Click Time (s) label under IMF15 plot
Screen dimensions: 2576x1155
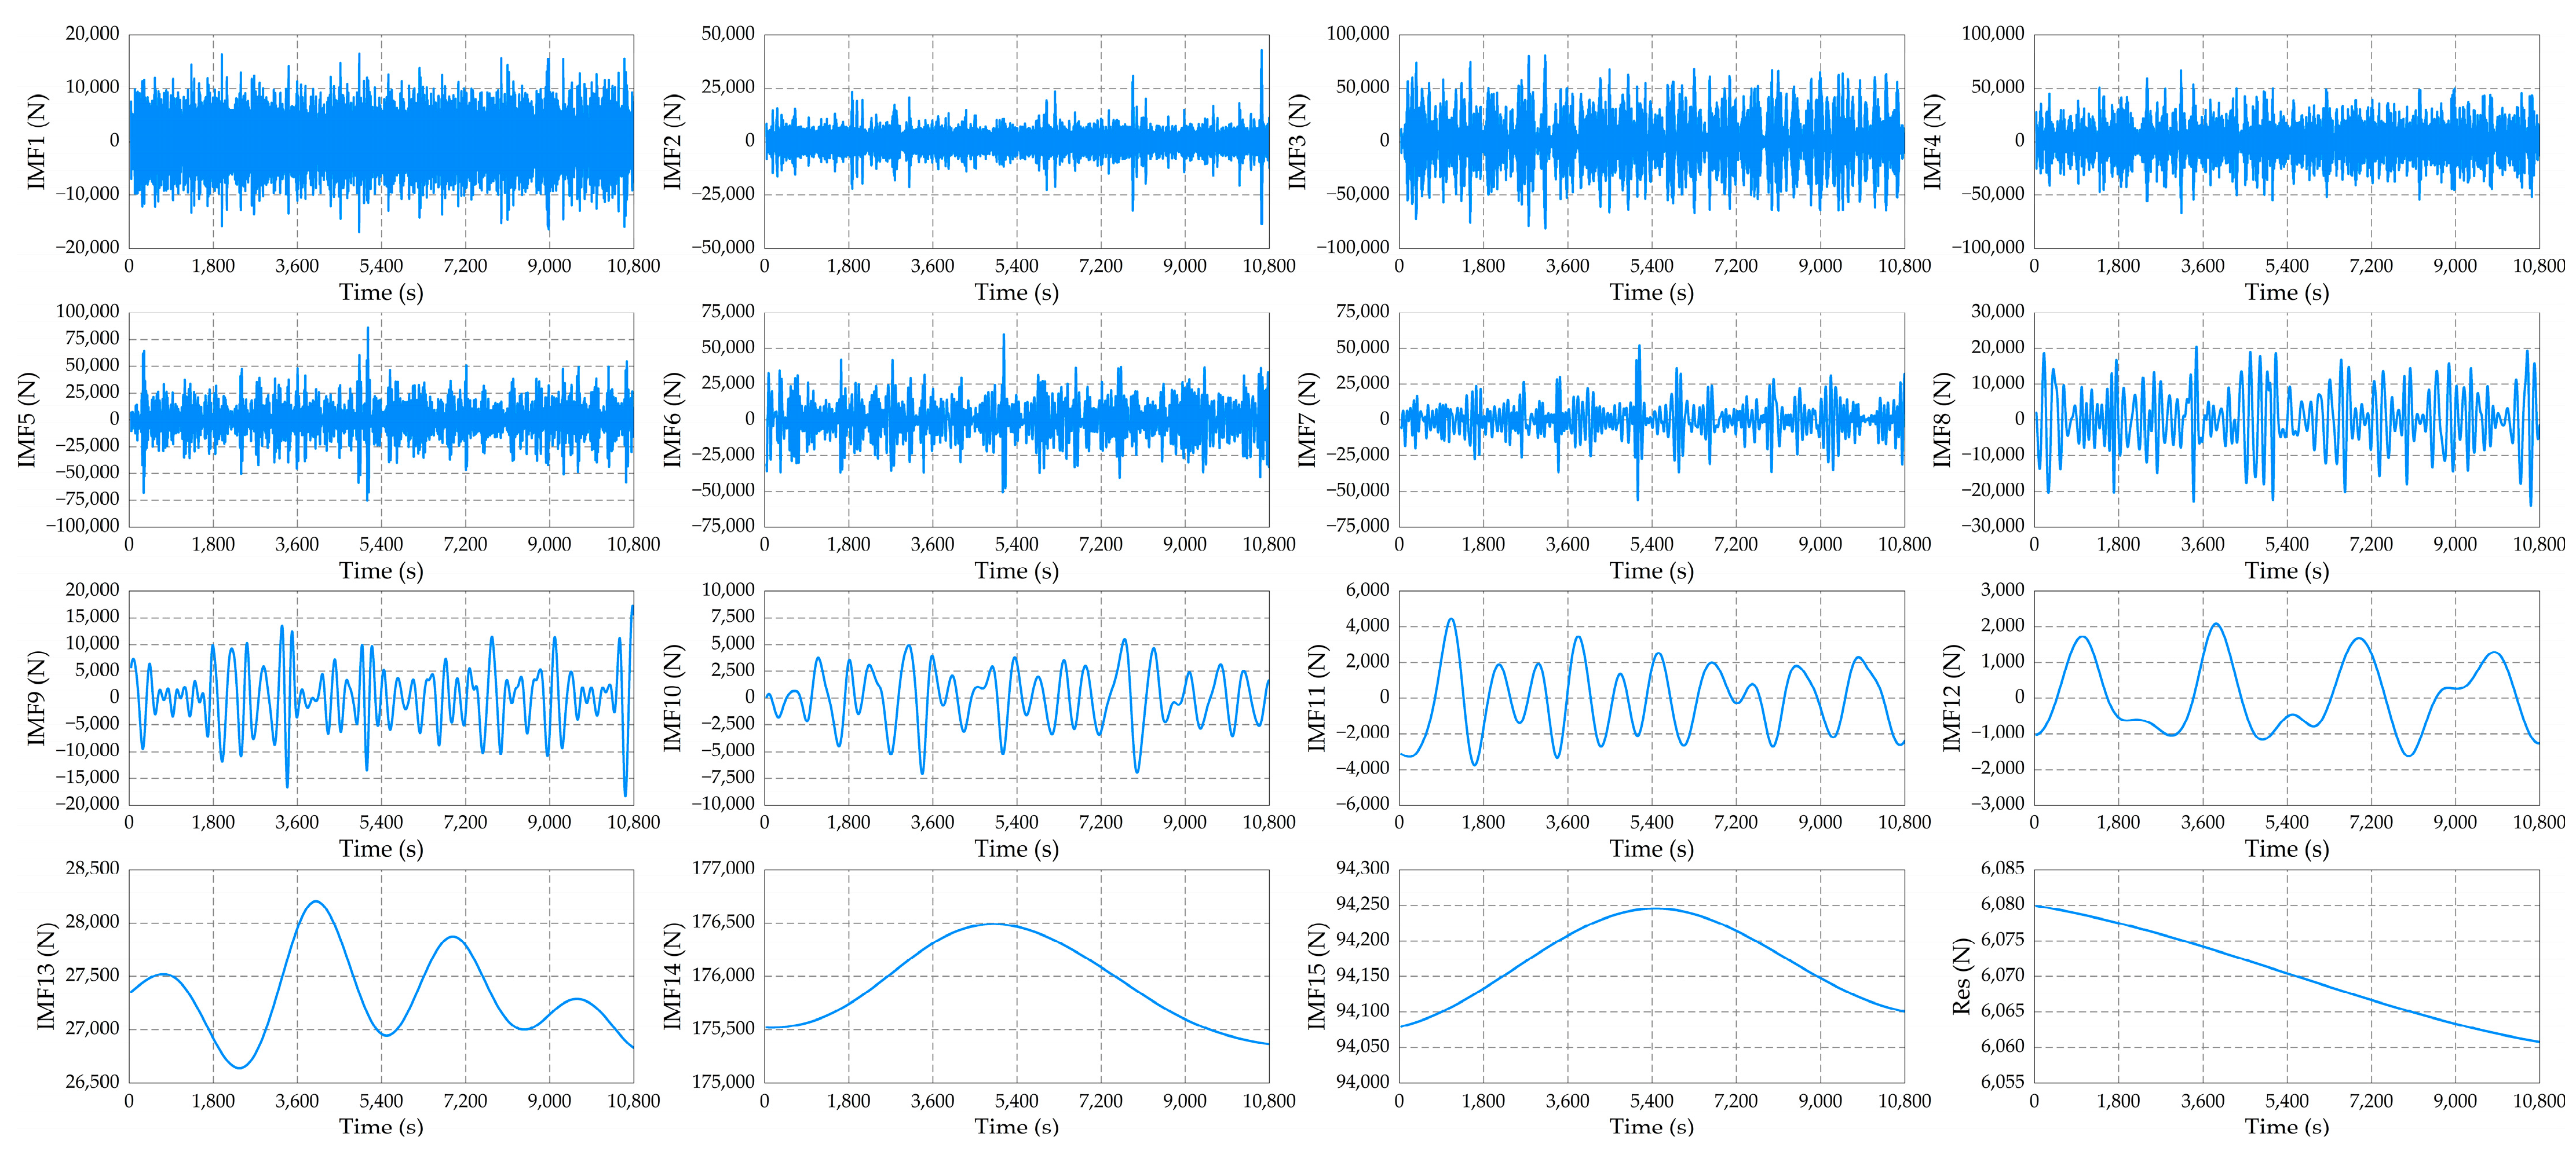click(x=1651, y=1127)
